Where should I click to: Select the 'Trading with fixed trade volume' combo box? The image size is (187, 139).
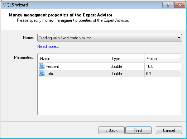click(x=110, y=38)
